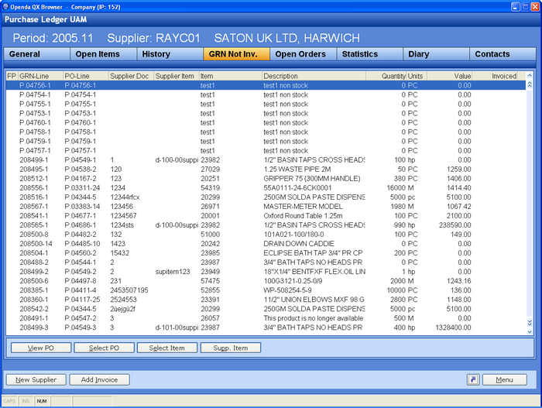The width and height of the screenshot is (542, 408).
Task: Click value 238590.00
Action: [455, 225]
